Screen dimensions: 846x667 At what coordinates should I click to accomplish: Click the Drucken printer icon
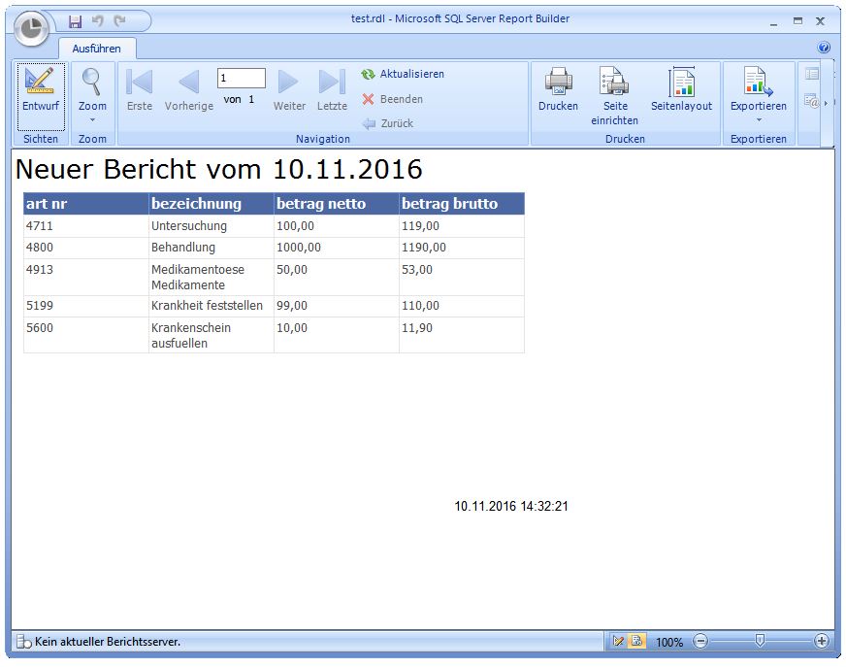click(558, 82)
